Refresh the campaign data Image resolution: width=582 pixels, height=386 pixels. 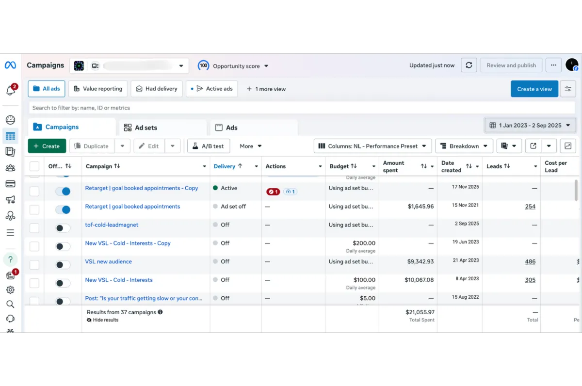pos(469,65)
